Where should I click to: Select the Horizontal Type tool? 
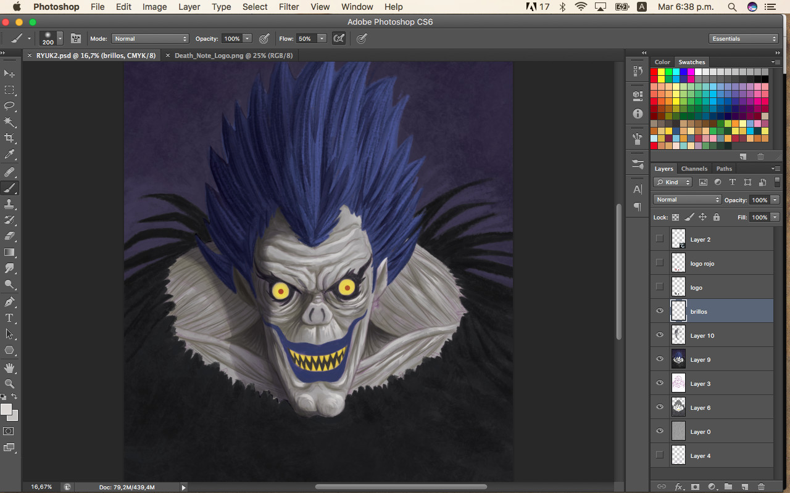point(9,318)
